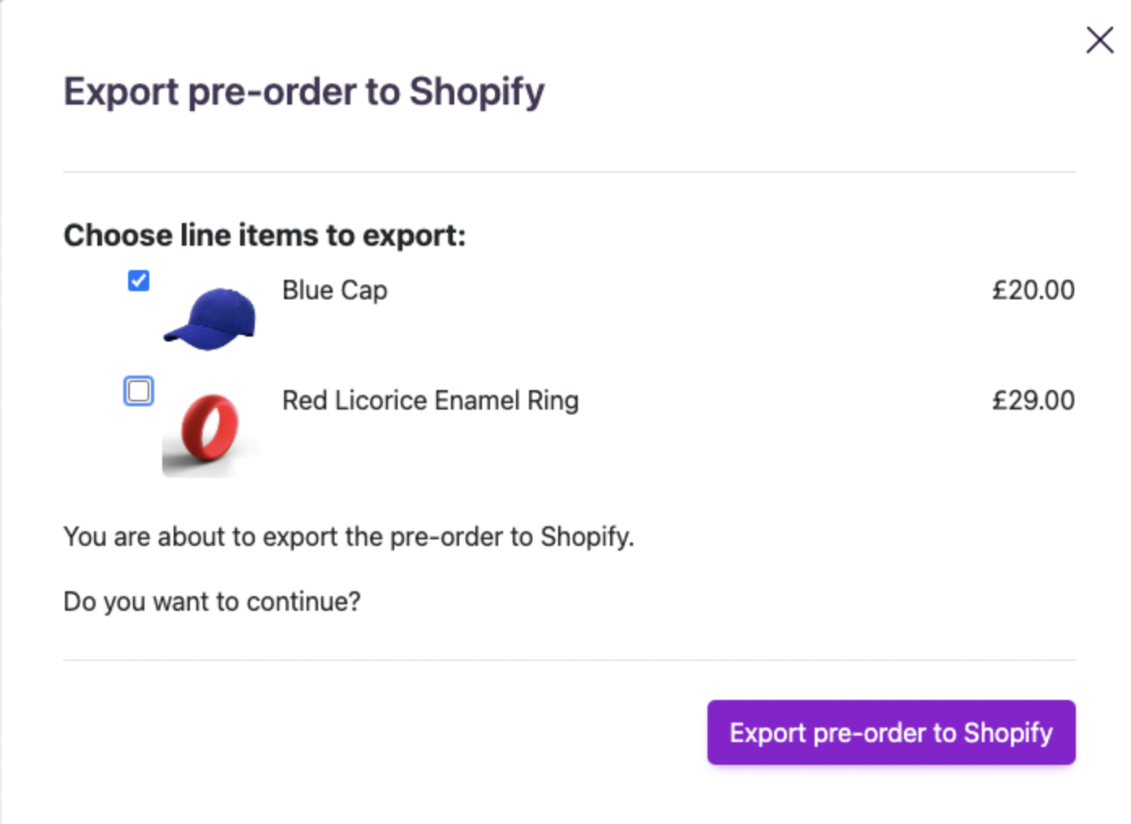Click the £20.00 price for Blue Cap

tap(1033, 290)
